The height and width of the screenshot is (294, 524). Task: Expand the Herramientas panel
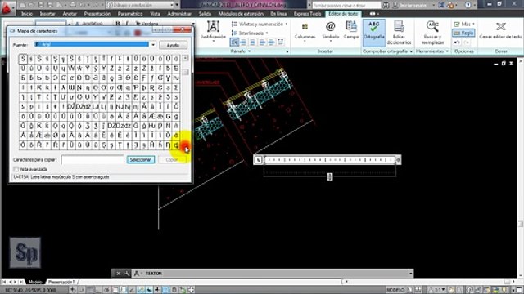tap(432, 51)
